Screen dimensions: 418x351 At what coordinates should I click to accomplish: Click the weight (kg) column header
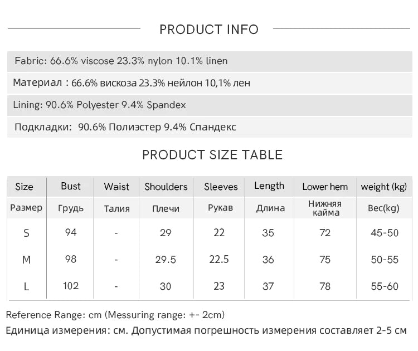click(x=384, y=187)
